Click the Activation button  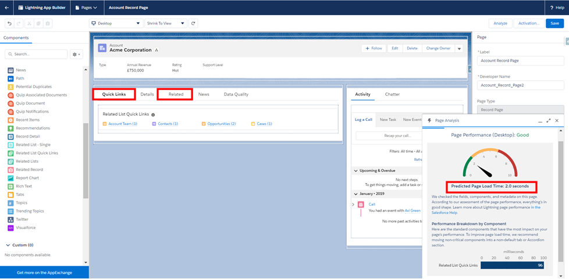529,23
